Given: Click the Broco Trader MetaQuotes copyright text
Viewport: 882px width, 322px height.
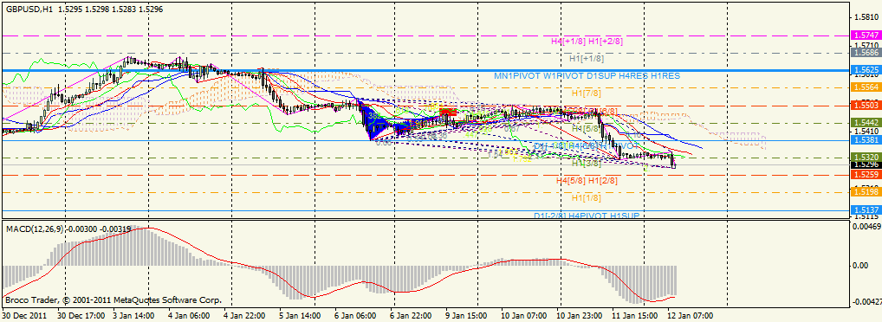Looking at the screenshot, I should tap(113, 300).
